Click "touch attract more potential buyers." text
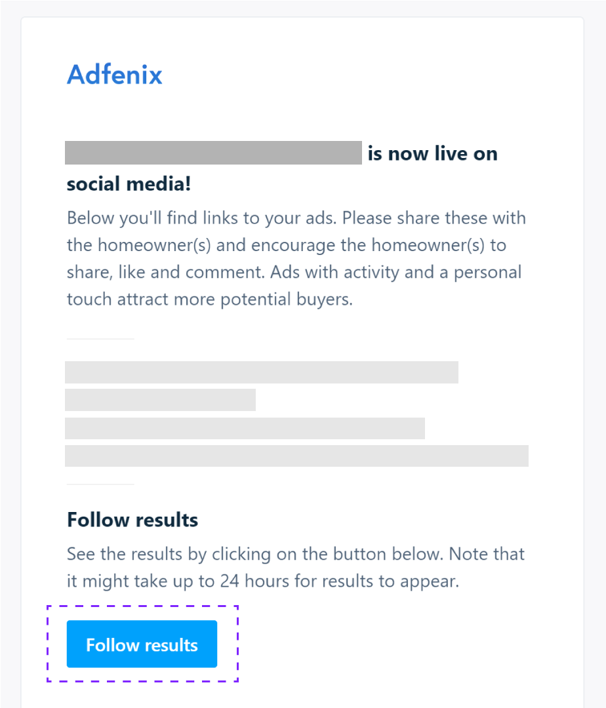Screen dimensions: 606x708 (x=210, y=300)
